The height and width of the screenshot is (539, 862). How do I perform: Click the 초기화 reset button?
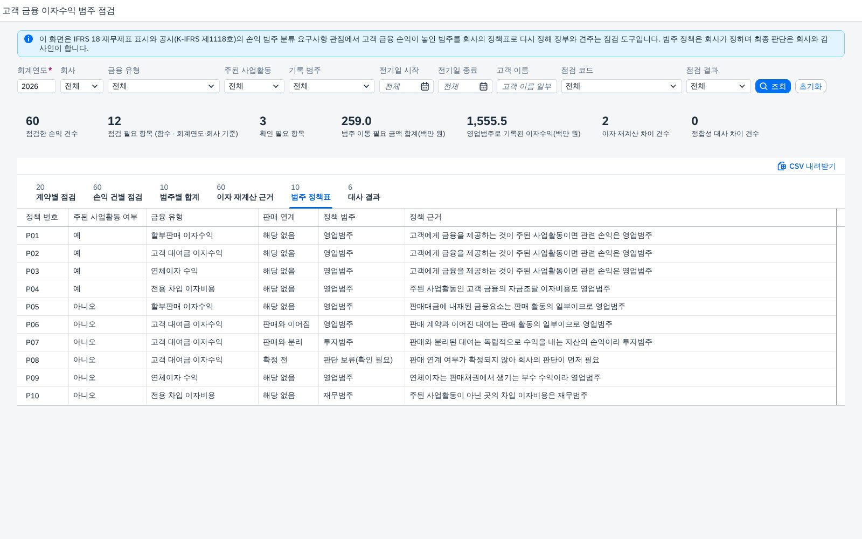point(810,86)
